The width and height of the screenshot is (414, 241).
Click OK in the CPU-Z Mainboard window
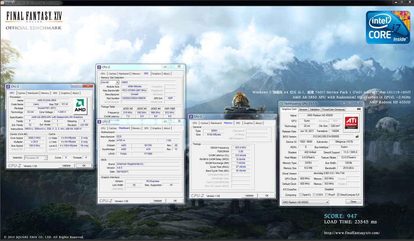pos(175,201)
